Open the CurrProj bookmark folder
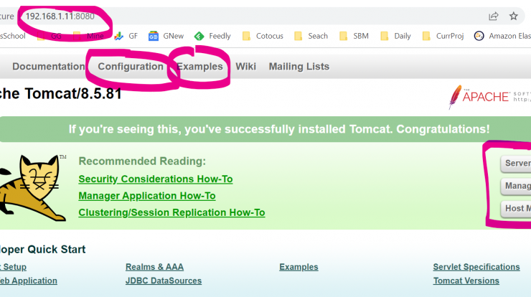This screenshot has width=531, height=297. coord(443,36)
